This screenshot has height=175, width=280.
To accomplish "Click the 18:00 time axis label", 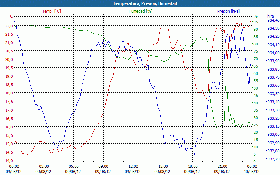I will [x=192, y=167].
